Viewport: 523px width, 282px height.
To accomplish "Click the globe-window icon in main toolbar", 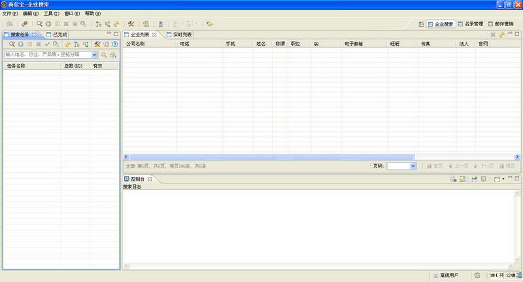I will [146, 24].
